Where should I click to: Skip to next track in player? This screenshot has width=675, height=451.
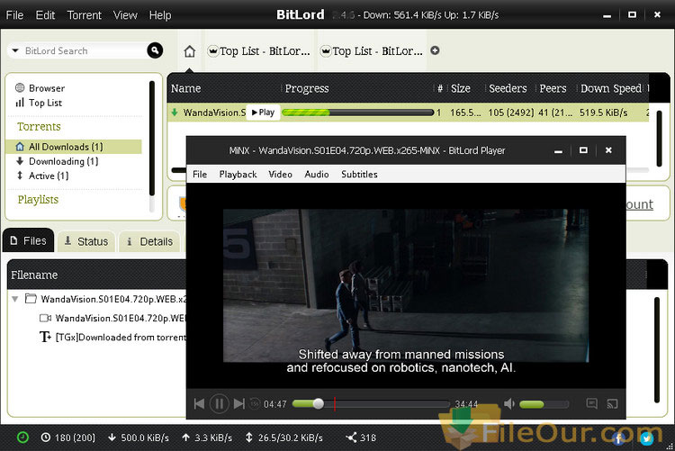pos(239,404)
